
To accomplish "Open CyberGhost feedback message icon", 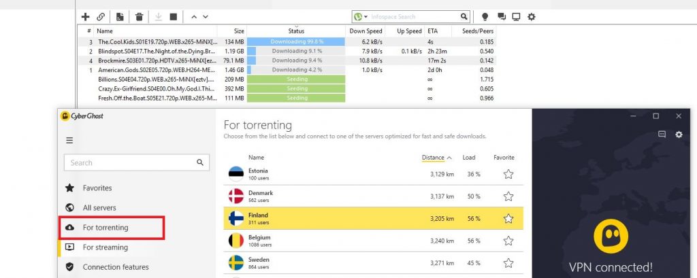I will (662, 134).
